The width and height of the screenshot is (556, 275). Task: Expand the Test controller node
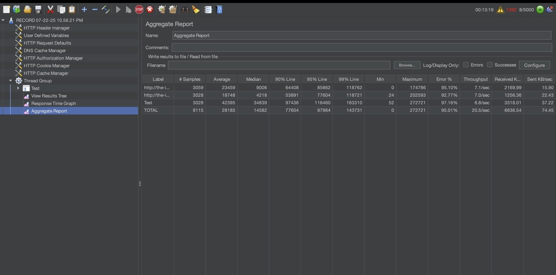point(19,88)
